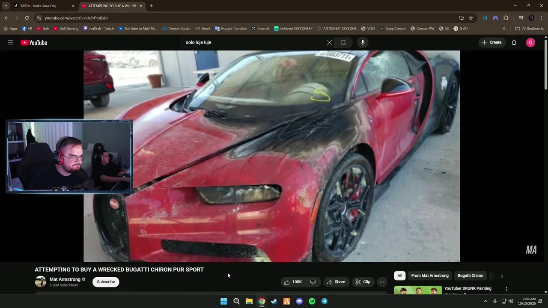Open the YouTube guide hamburger menu
The image size is (548, 308).
click(x=10, y=42)
